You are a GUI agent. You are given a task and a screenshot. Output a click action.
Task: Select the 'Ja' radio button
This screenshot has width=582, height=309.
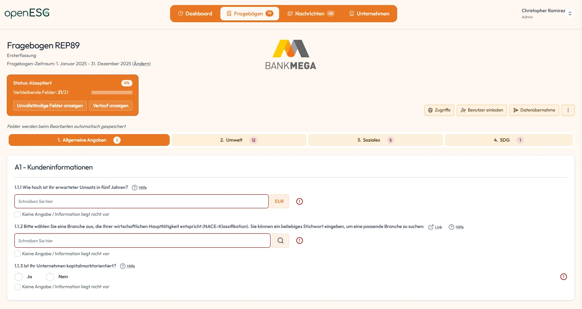[x=19, y=277]
